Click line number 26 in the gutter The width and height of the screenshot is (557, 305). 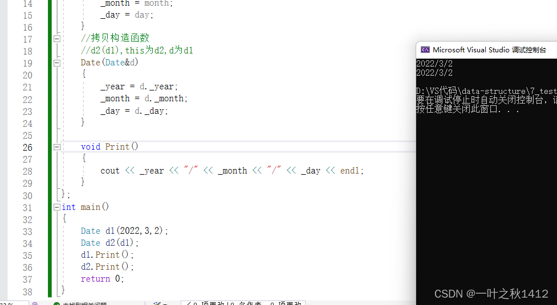click(28, 147)
